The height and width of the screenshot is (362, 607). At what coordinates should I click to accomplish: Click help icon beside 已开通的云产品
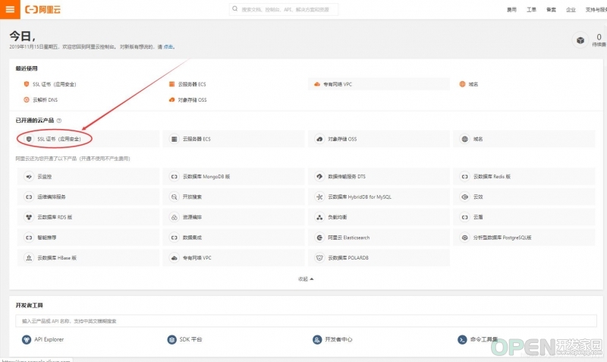tap(59, 121)
